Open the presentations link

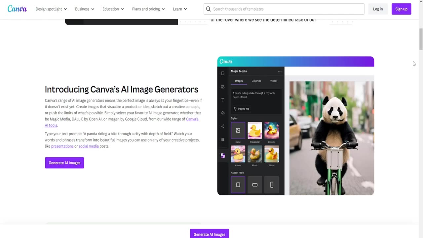tap(62, 146)
